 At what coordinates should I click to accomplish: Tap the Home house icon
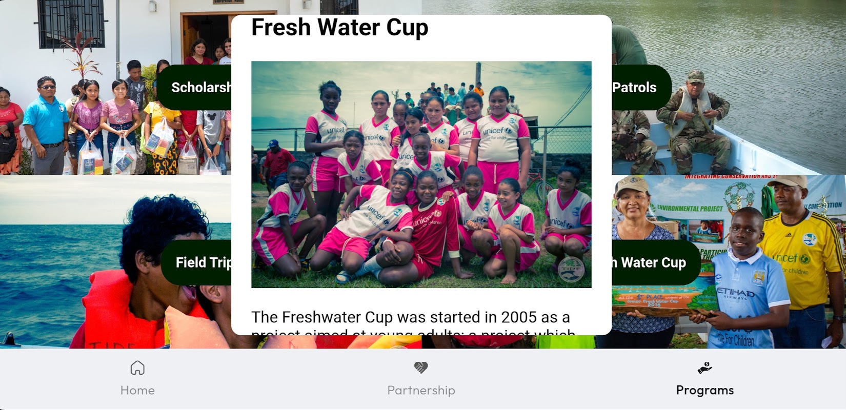point(137,367)
